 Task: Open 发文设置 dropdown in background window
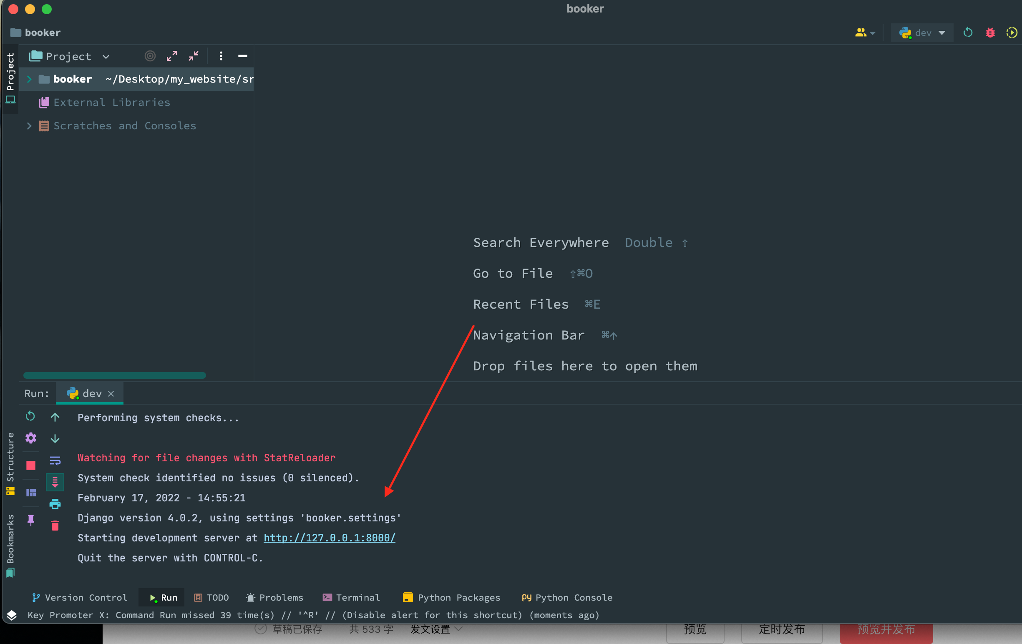click(436, 629)
